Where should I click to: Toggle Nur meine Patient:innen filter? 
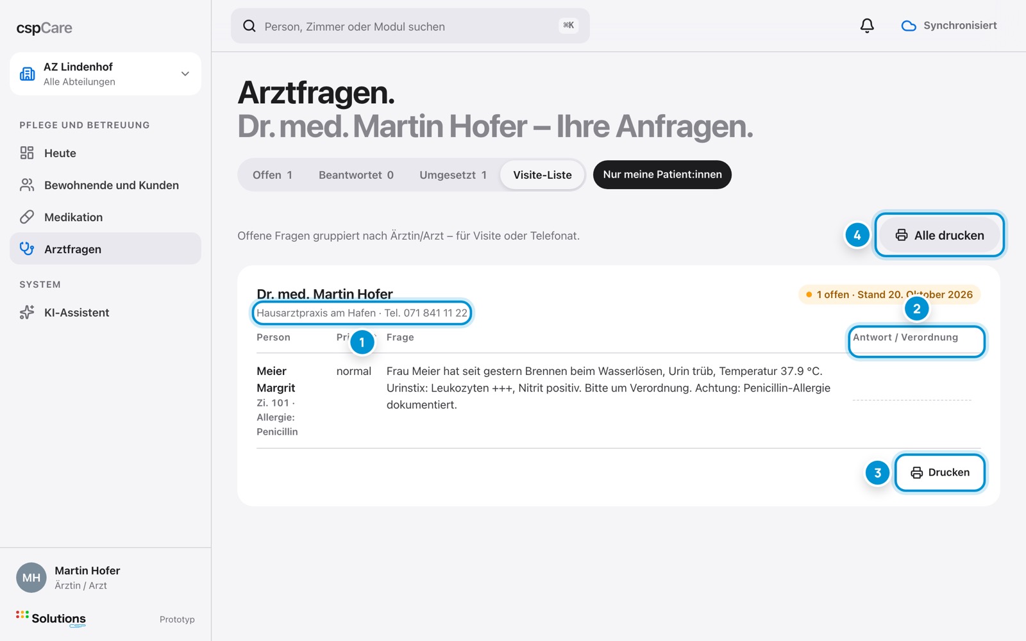[662, 174]
